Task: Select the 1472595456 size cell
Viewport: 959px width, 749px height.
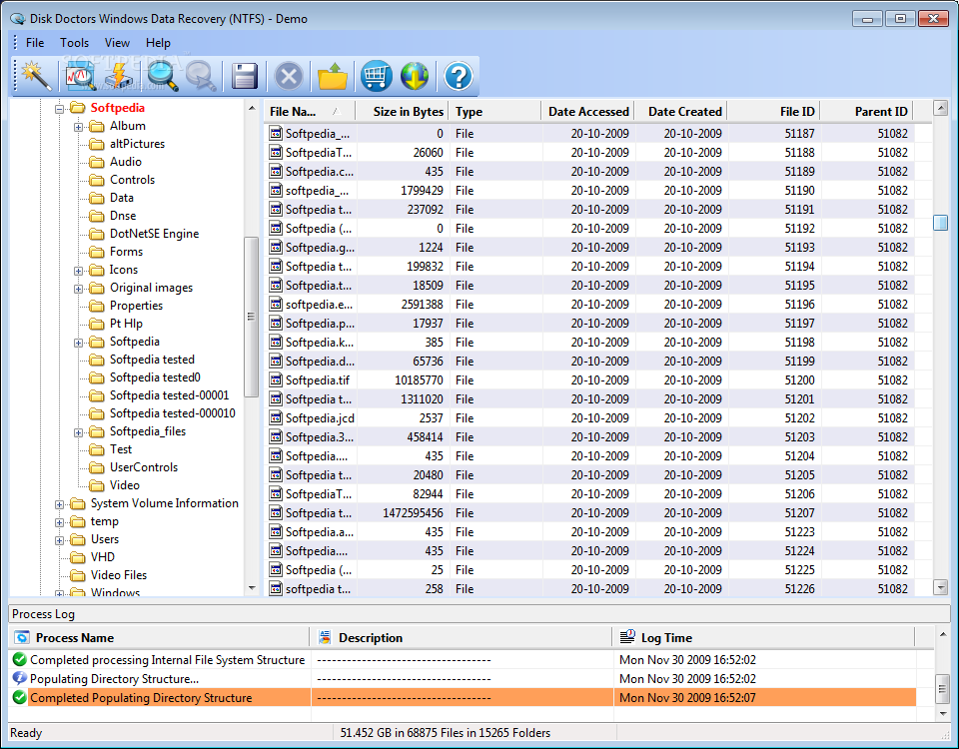Action: pos(413,513)
